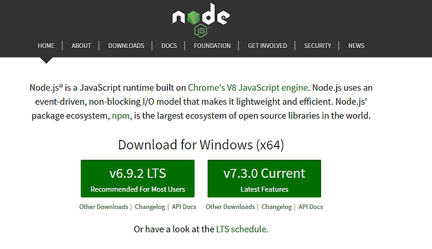Click the Node.js logo
The width and height of the screenshot is (432, 249).
coord(201,20)
